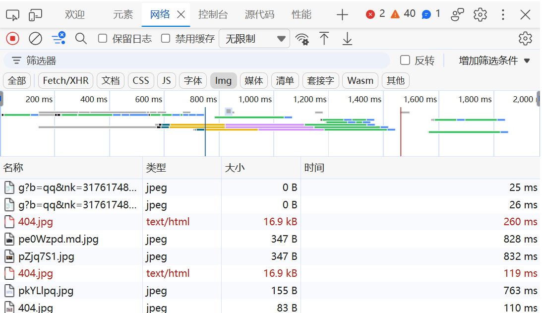Viewport: 542px width, 313px height.
Task: Enable the 禁用缓存 checkbox
Action: tap(166, 38)
